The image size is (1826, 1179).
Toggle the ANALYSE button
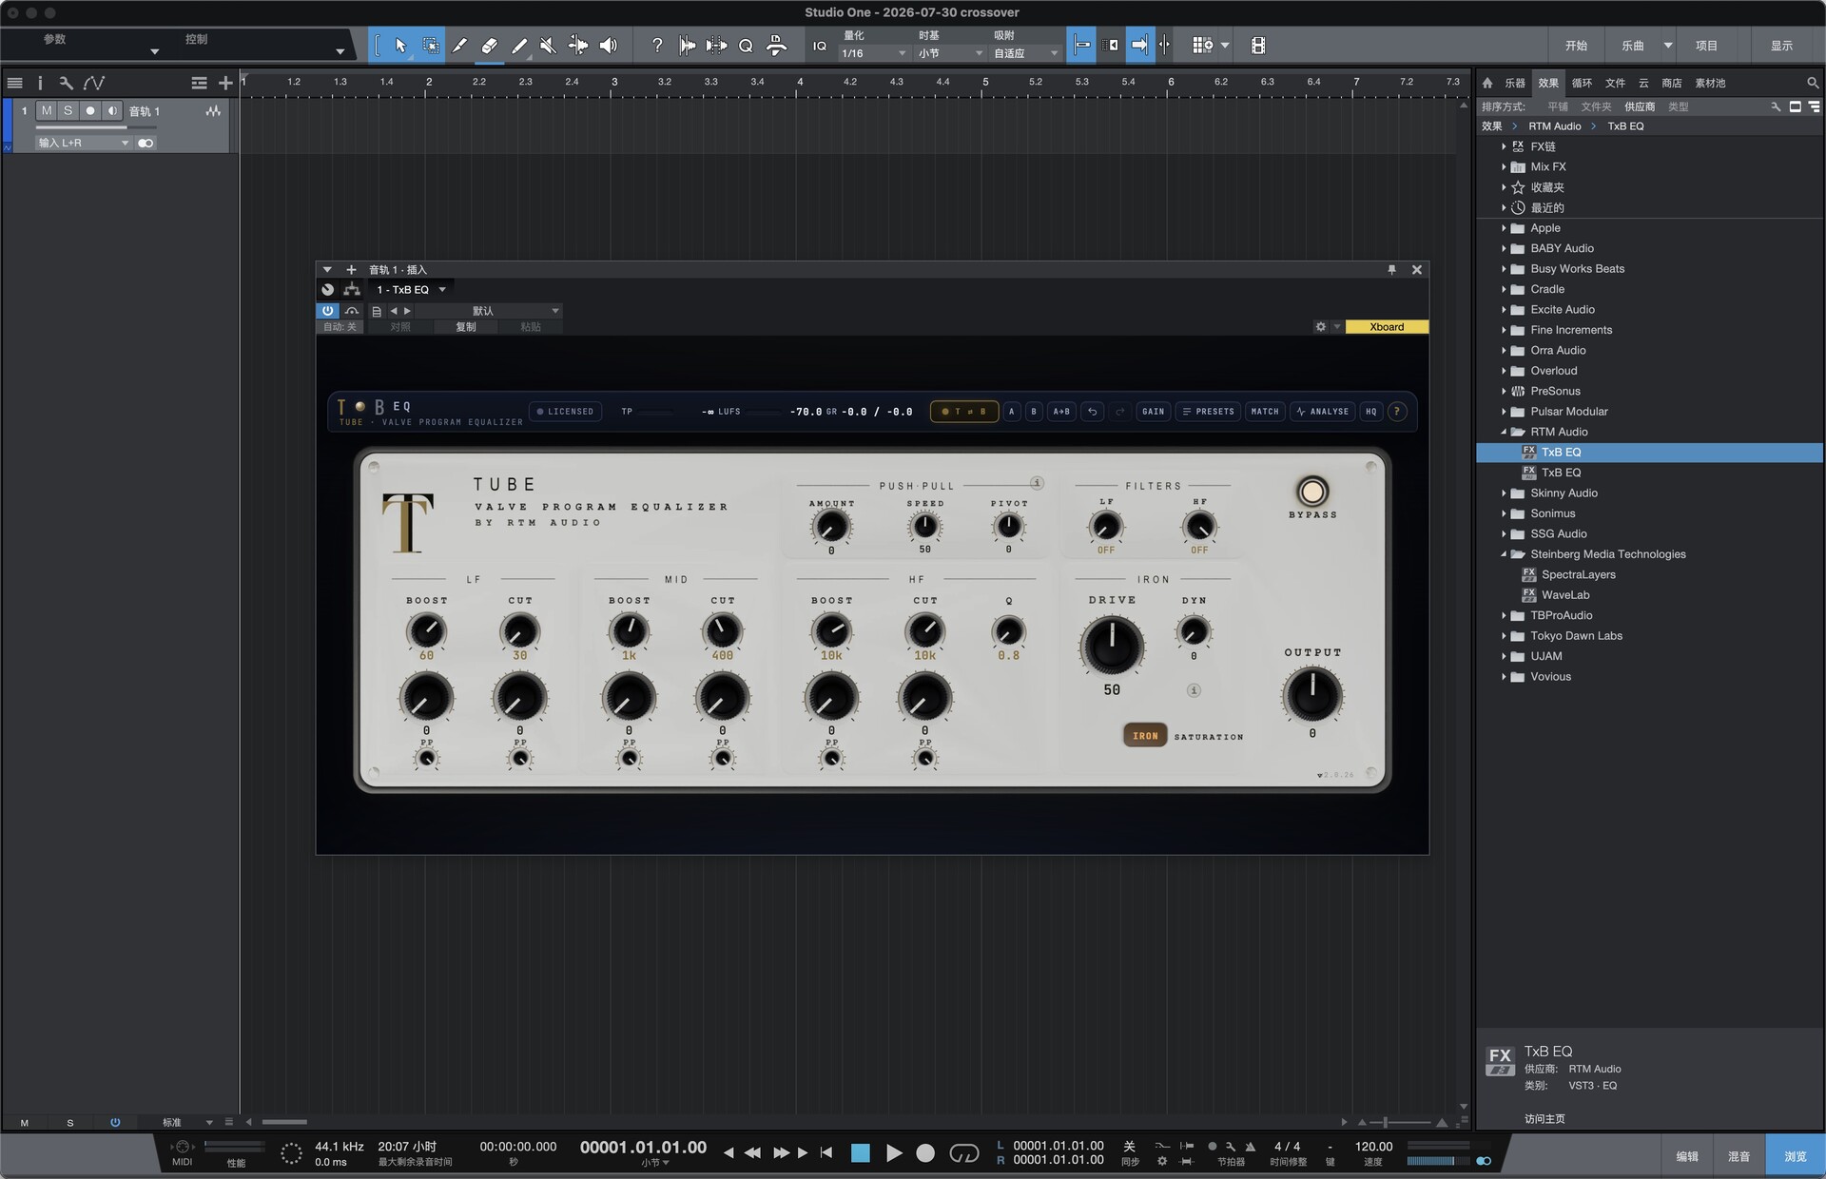tap(1322, 412)
